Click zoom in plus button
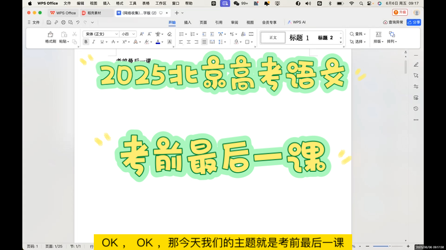 (408, 246)
